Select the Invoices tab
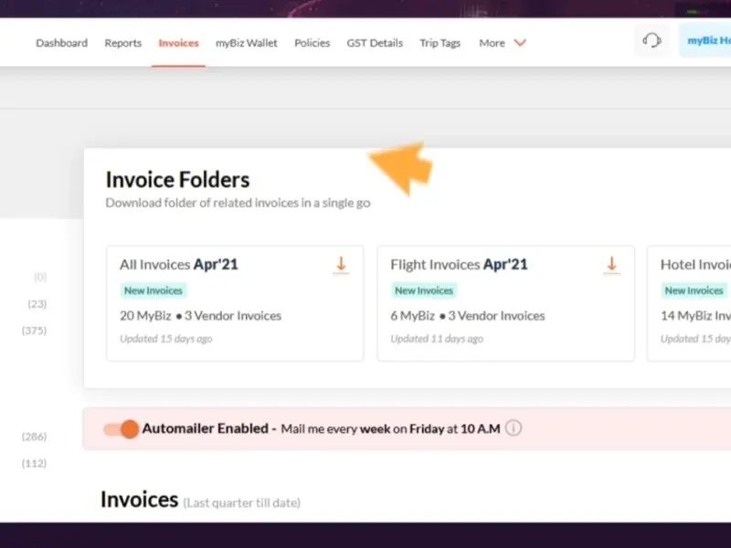 click(178, 43)
